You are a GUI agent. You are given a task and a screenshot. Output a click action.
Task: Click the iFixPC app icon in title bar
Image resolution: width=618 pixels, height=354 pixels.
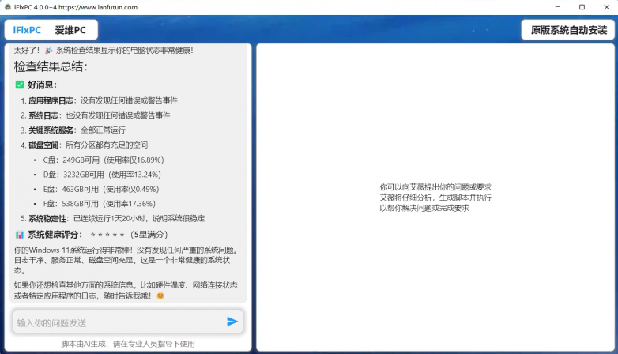7,7
